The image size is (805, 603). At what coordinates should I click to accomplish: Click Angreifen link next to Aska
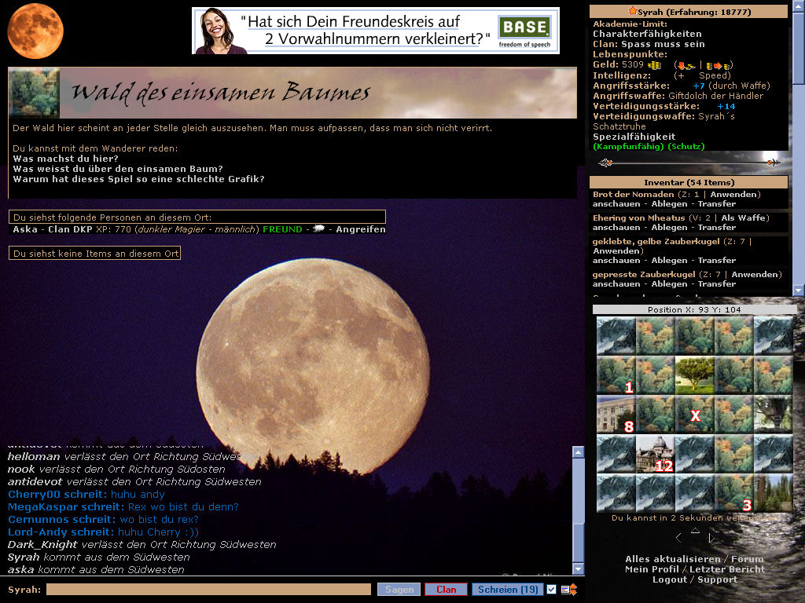point(360,229)
